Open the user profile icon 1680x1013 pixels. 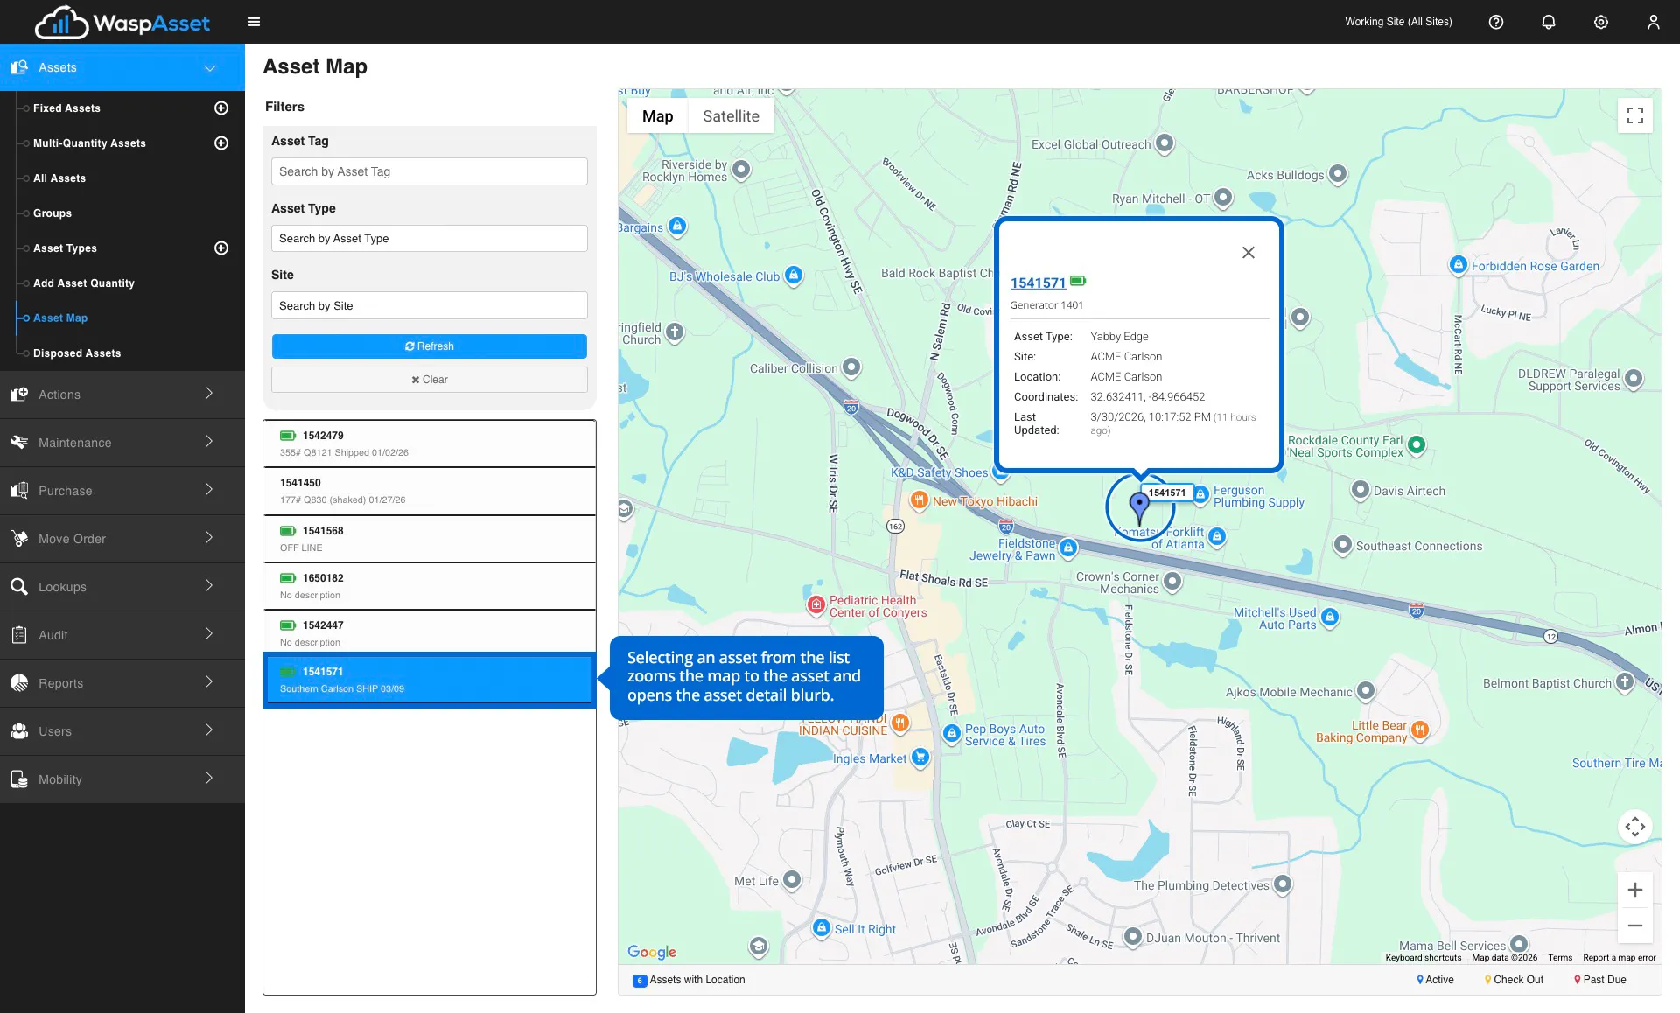[1653, 22]
